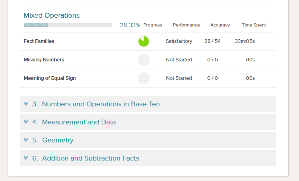Click the Meaning of Equal Sign progress circle
The image size is (299, 181).
(144, 78)
